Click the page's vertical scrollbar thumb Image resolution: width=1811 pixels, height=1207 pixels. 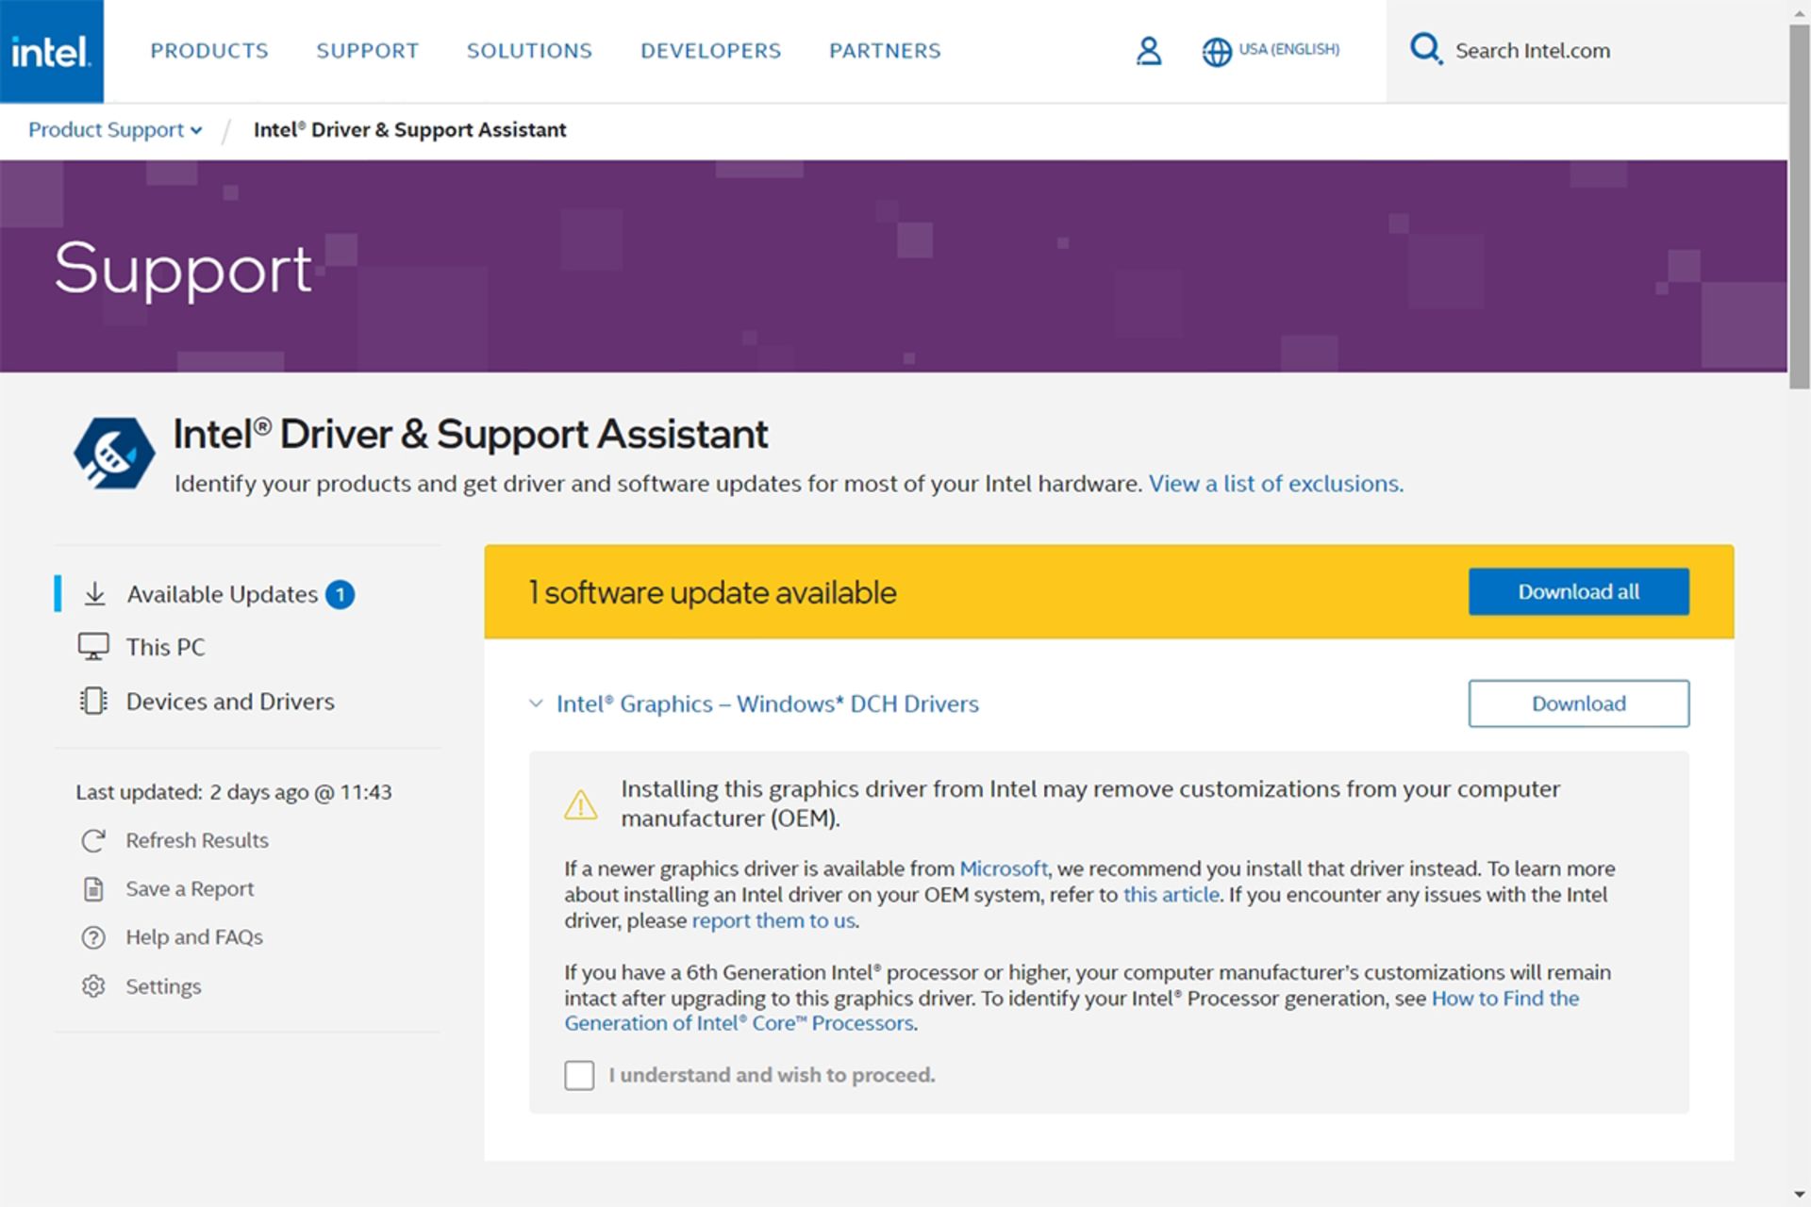[1799, 207]
